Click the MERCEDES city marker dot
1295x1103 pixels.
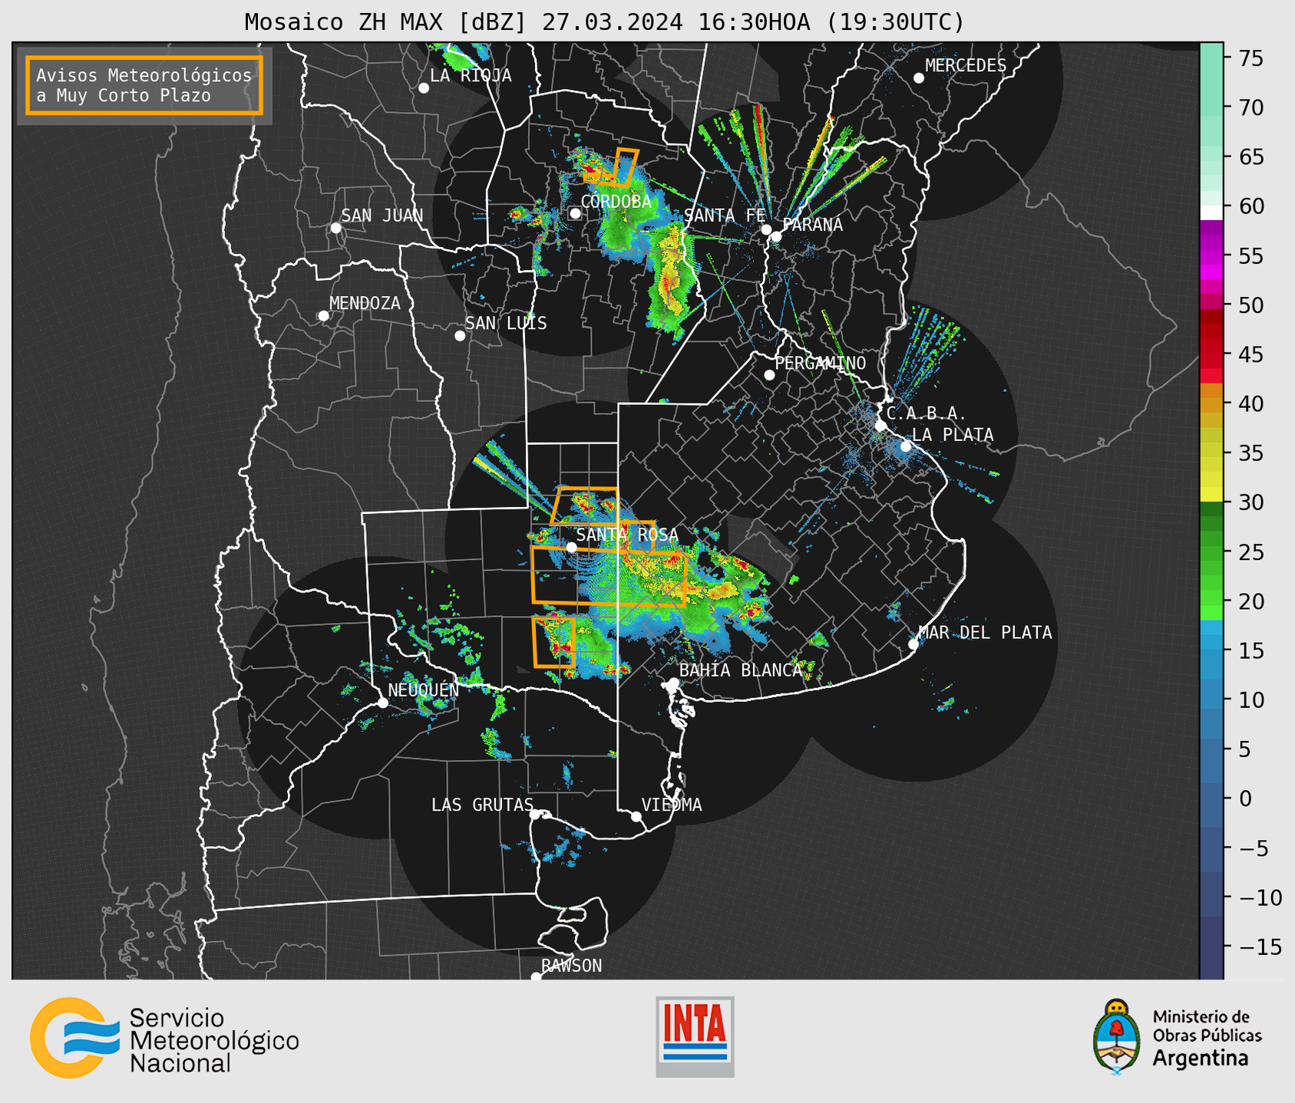[919, 78]
